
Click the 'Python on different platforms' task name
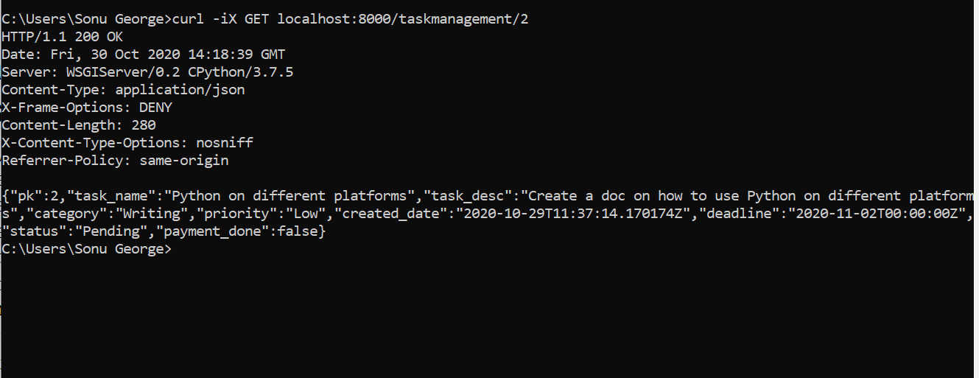pos(290,196)
